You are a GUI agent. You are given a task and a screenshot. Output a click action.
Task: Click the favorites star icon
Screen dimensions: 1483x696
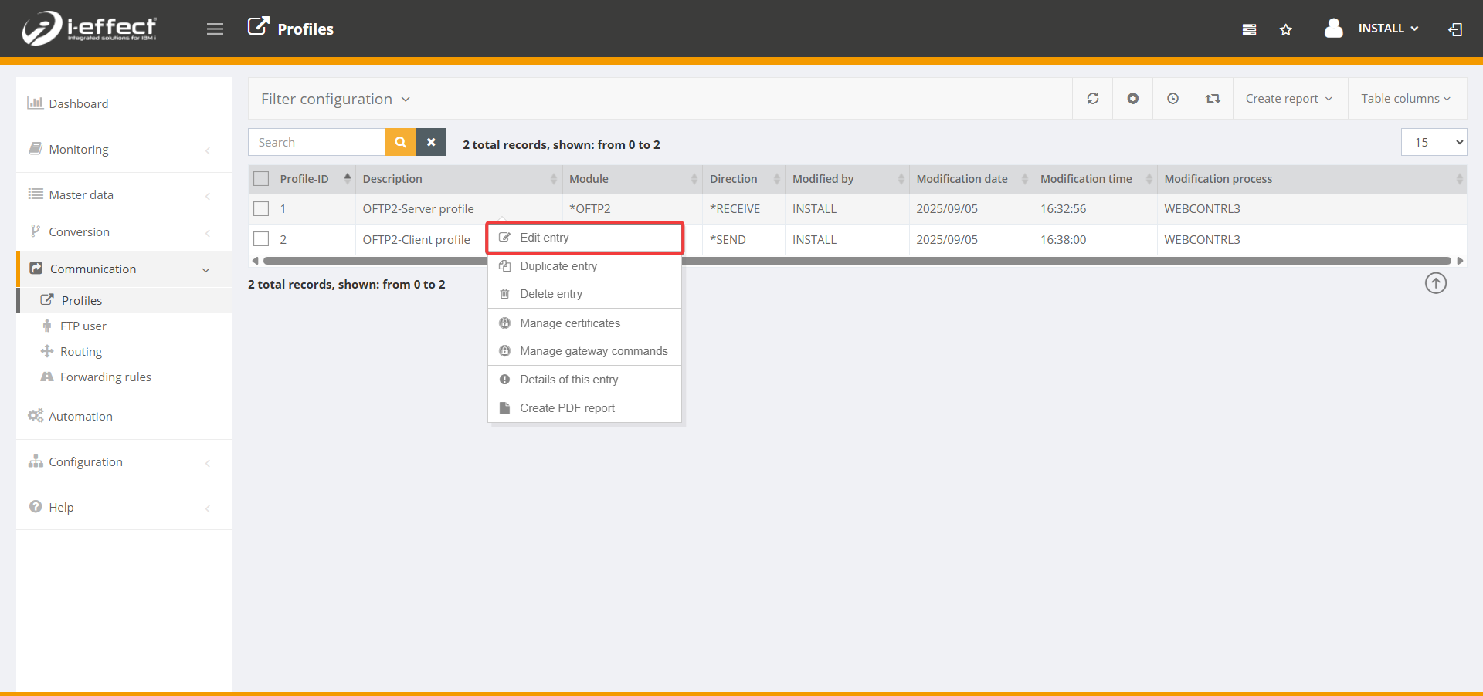point(1285,29)
